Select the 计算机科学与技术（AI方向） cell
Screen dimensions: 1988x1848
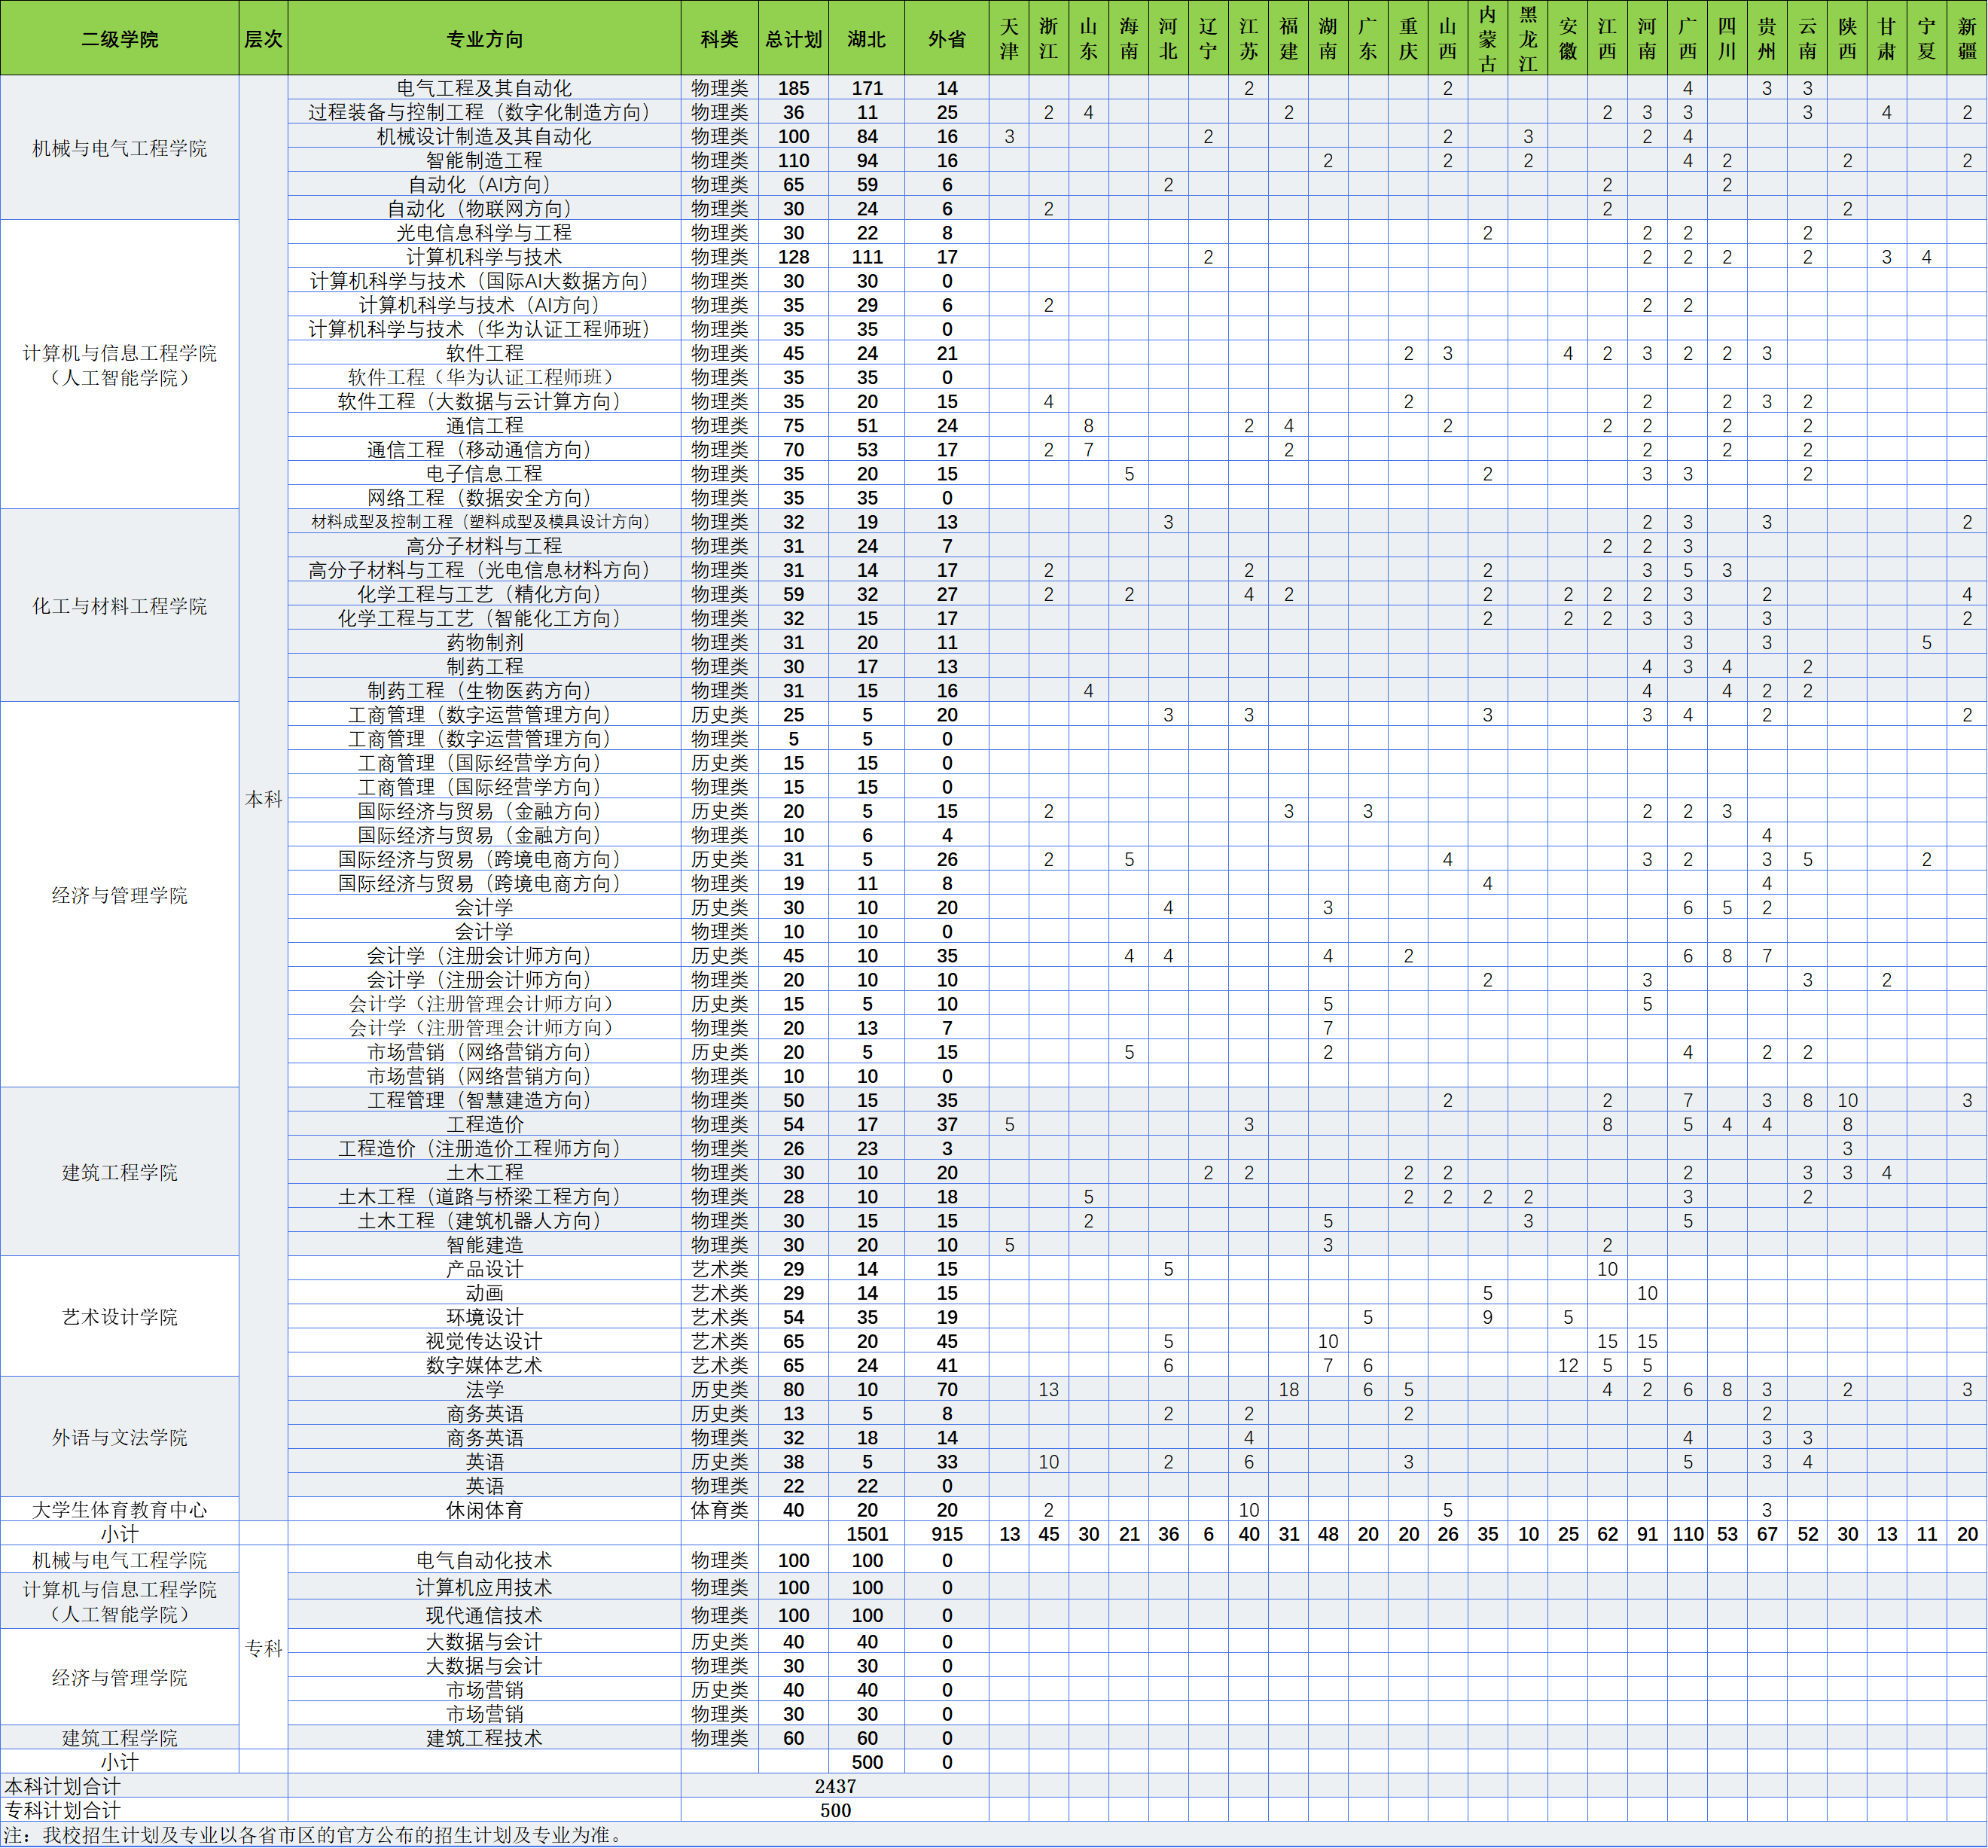coord(484,305)
